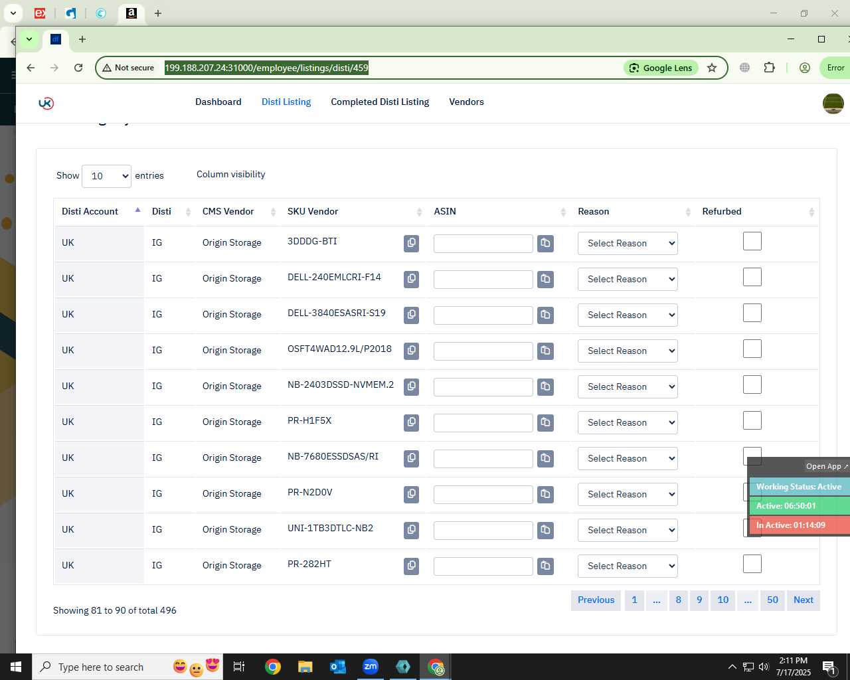This screenshot has width=850, height=680.
Task: Open Select Reason dropdown for PR-H1F5X
Action: coord(628,422)
